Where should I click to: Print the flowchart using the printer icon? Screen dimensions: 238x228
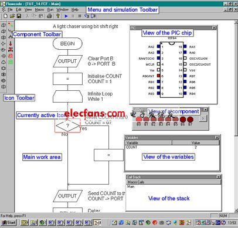pos(49,16)
